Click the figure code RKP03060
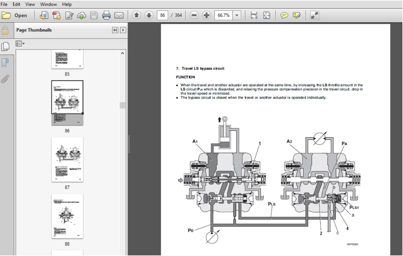403x256 pixels. [352, 244]
